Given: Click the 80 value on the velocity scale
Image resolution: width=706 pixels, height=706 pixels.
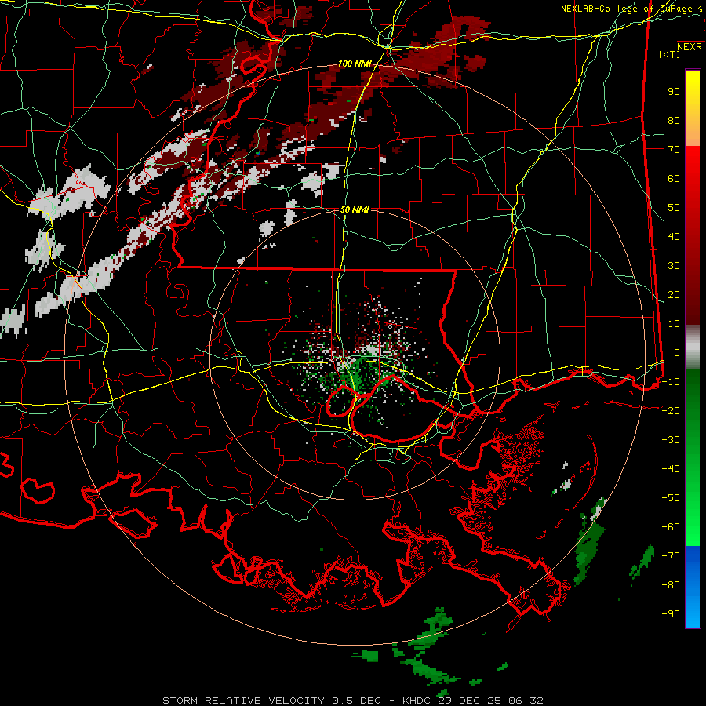Looking at the screenshot, I should (x=674, y=121).
